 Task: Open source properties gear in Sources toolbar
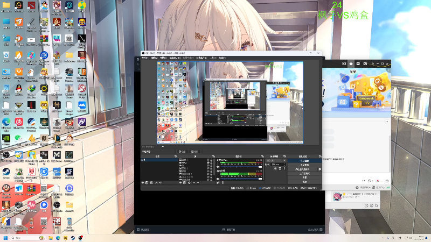click(x=190, y=183)
